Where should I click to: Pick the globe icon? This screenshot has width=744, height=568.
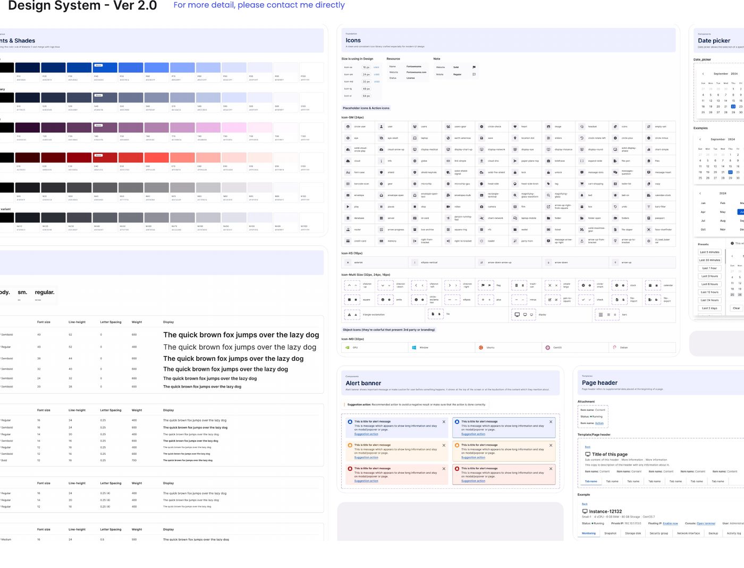[415, 161]
